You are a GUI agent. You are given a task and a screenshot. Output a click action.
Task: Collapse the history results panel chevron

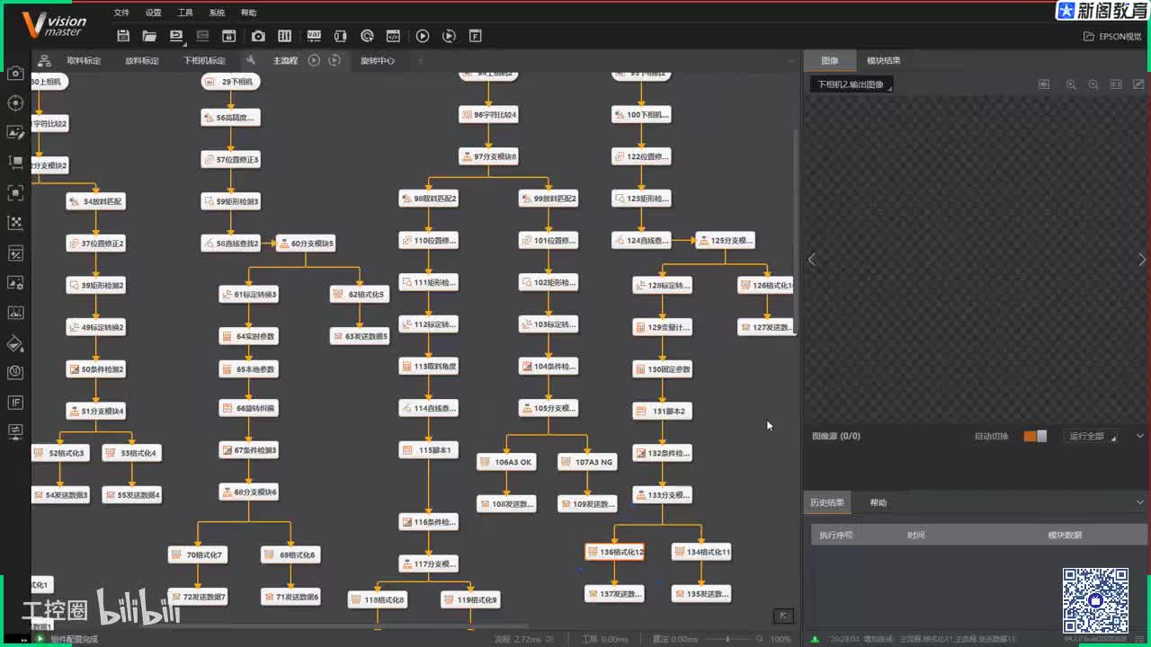point(1140,502)
